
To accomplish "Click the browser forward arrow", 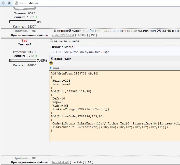I will tap(9, 3).
